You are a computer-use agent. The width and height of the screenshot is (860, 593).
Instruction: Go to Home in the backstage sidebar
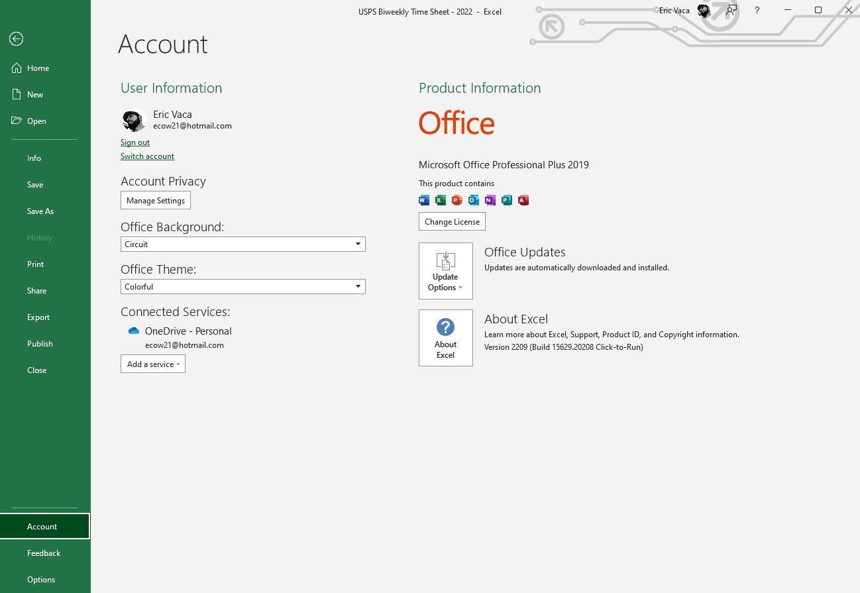(x=45, y=68)
